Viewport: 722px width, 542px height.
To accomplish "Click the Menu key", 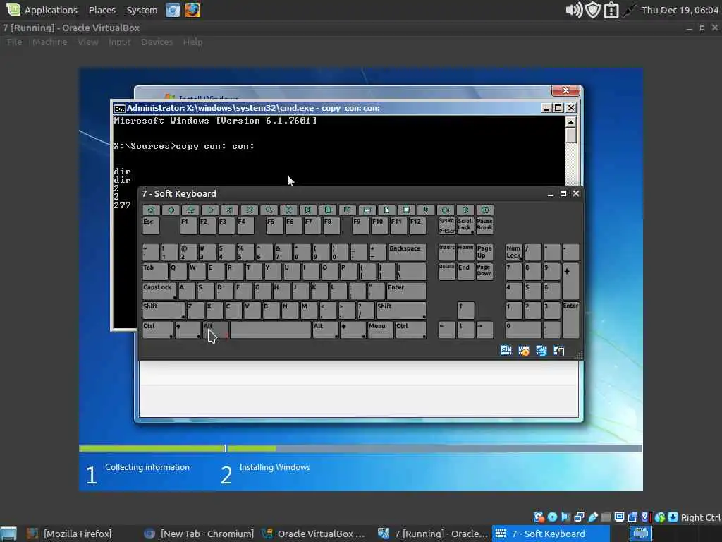I will pos(380,330).
